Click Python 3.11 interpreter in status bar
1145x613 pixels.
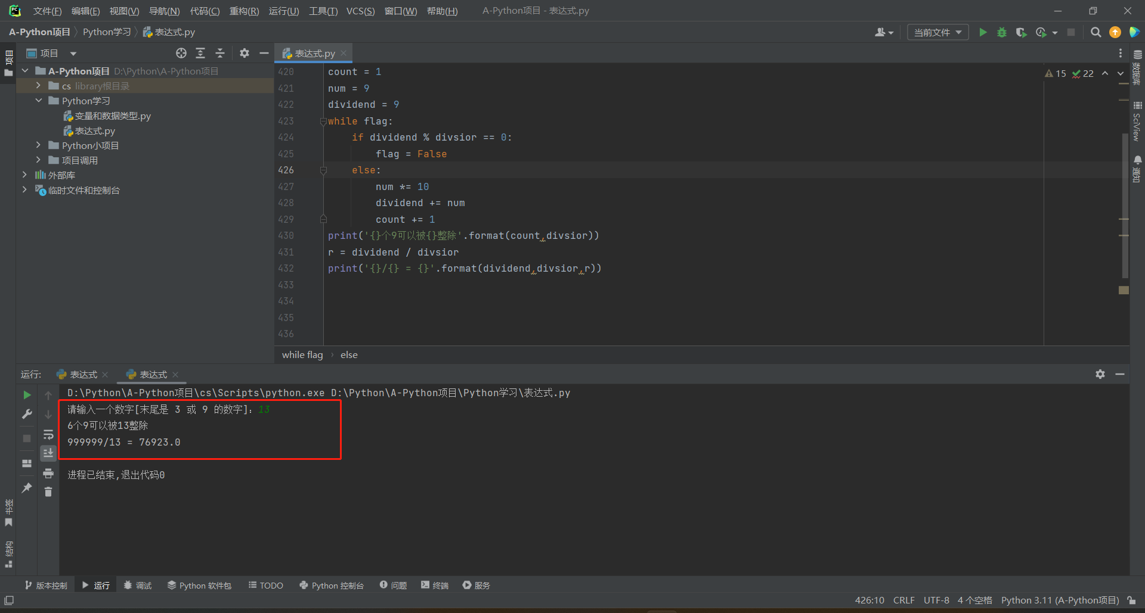[1059, 600]
